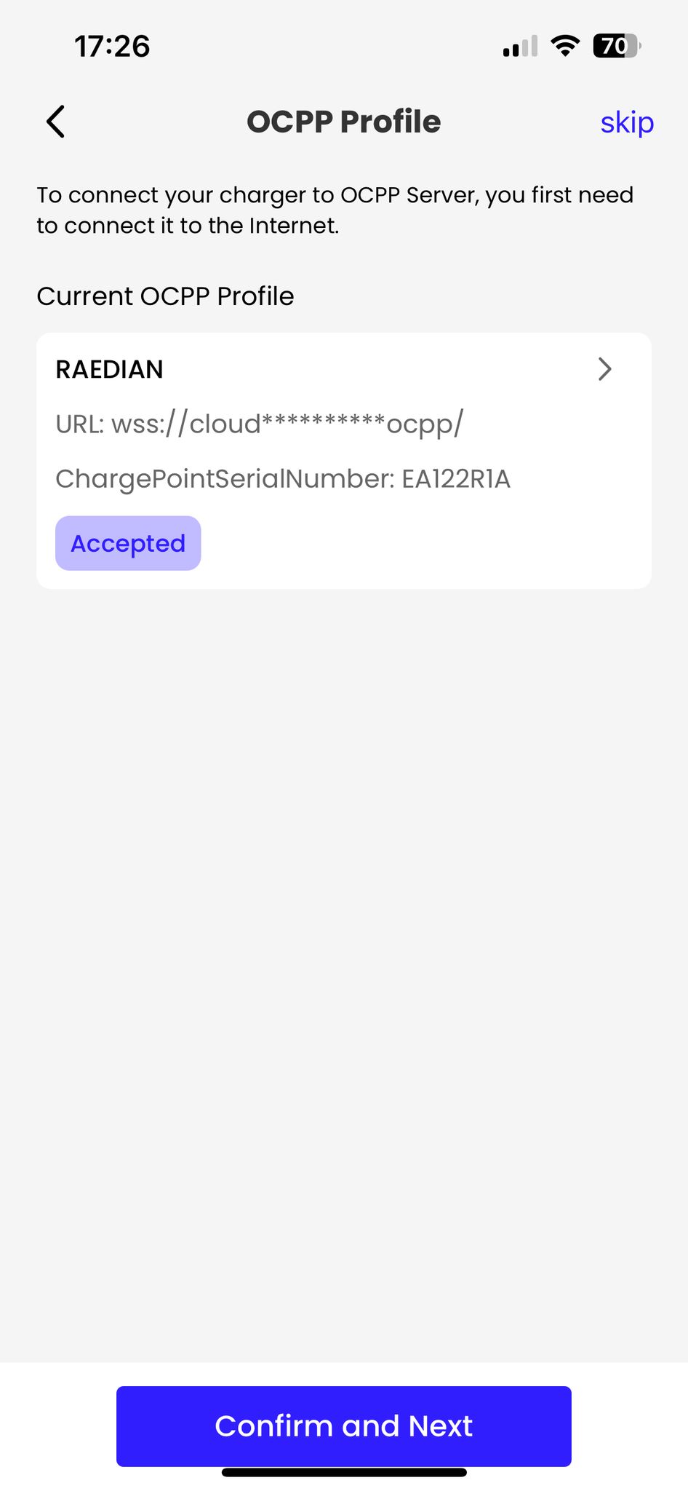Viewport: 688px width, 1491px height.
Task: Tap the battery level indicator
Action: [x=617, y=46]
